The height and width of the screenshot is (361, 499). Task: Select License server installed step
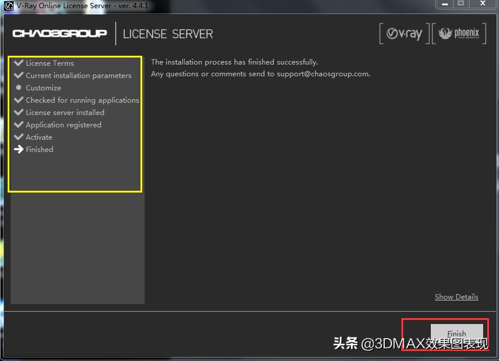[x=65, y=113]
